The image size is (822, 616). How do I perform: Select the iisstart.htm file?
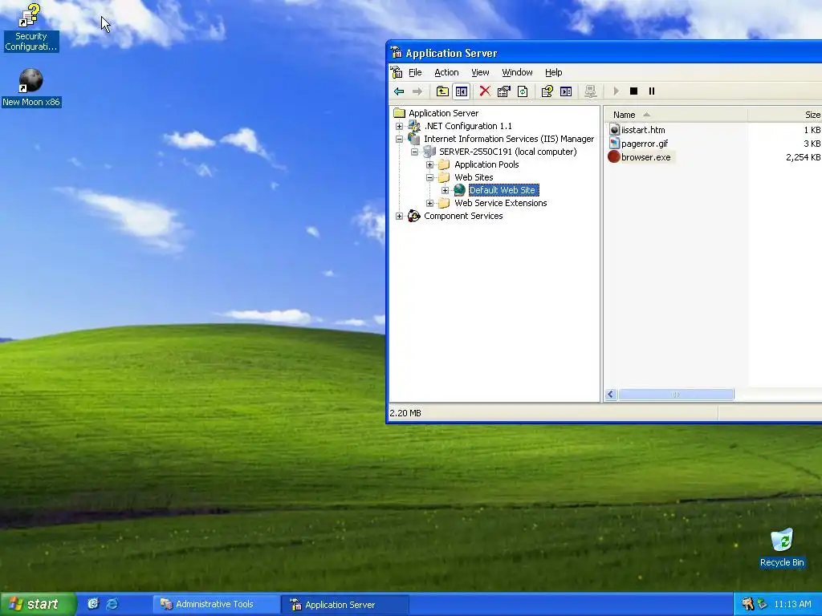click(643, 130)
